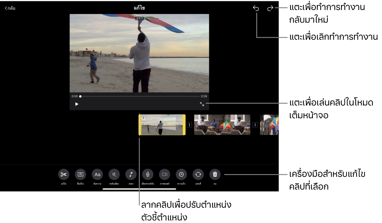Click the แก้ไข title at the top

[139, 8]
